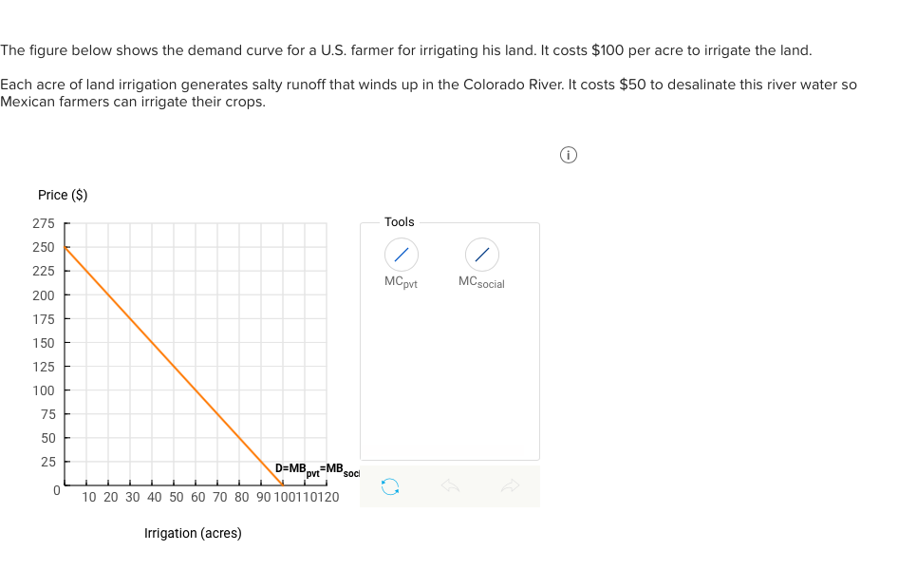Click the blue line inside the MCsocial tool circle

(x=480, y=255)
